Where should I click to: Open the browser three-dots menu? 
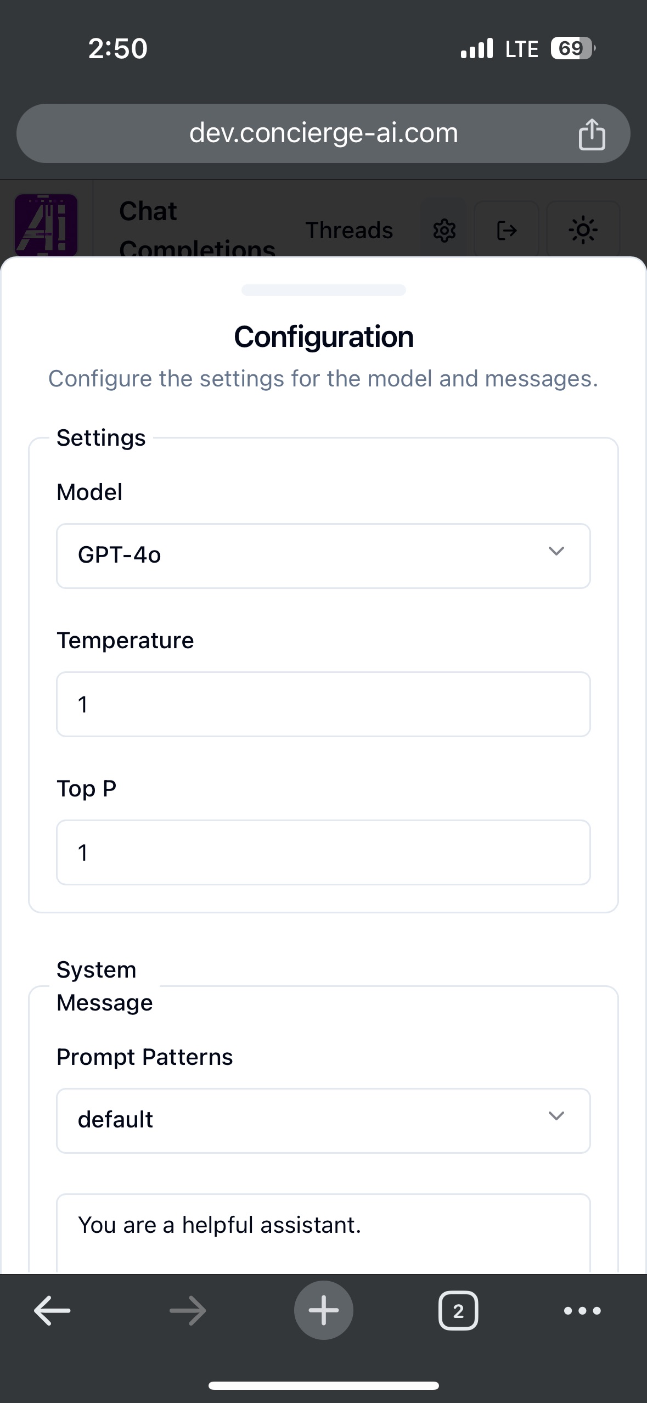pos(582,1311)
